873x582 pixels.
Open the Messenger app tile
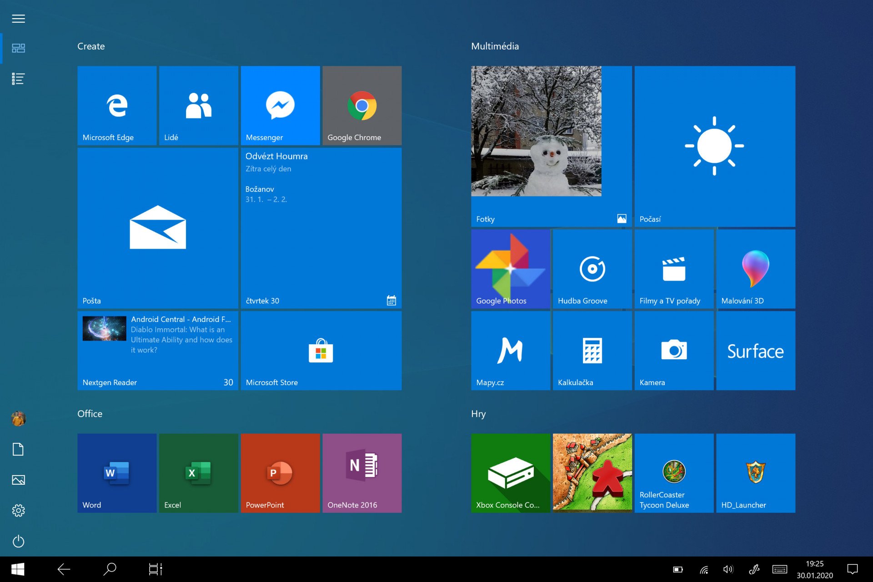(280, 105)
